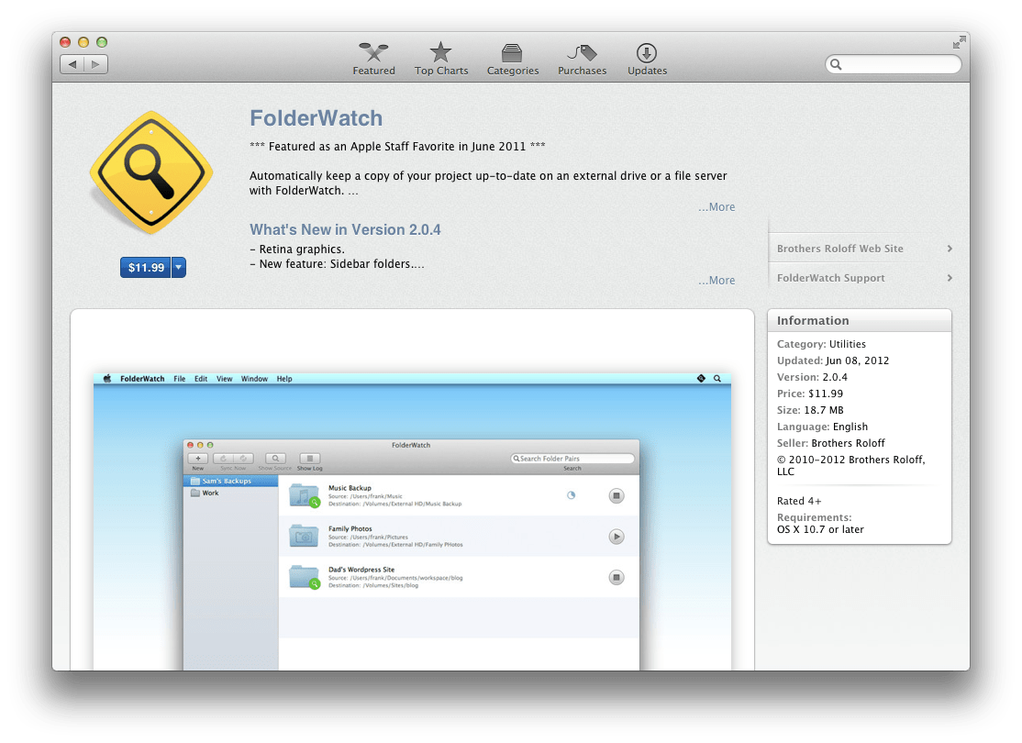Click Music Backup progress indicator
This screenshot has width=1022, height=743.
pos(571,495)
